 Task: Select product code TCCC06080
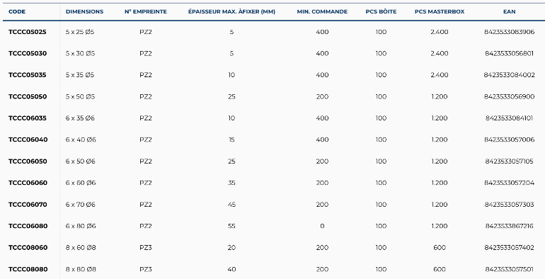28,226
